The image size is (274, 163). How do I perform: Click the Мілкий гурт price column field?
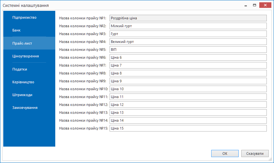pyautogui.click(x=188, y=26)
